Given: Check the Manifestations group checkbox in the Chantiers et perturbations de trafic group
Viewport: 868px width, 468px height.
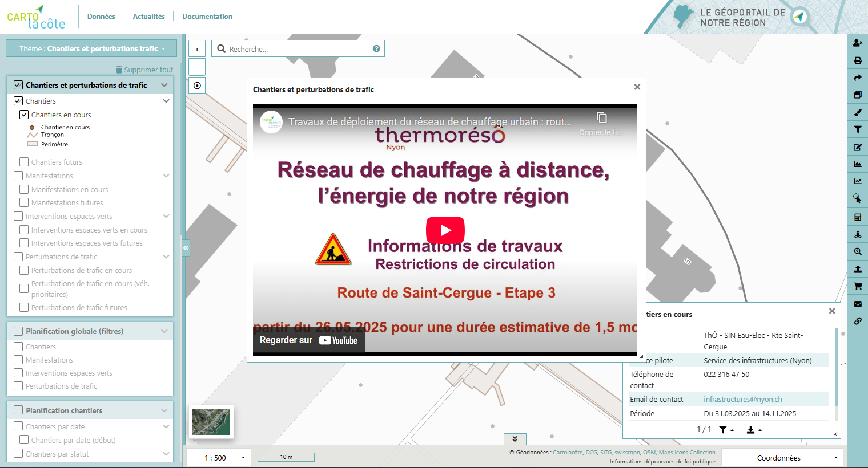Looking at the screenshot, I should (x=18, y=176).
